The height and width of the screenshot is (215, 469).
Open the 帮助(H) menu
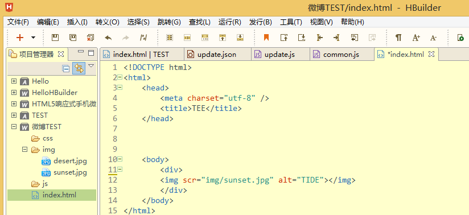pyautogui.click(x=352, y=22)
